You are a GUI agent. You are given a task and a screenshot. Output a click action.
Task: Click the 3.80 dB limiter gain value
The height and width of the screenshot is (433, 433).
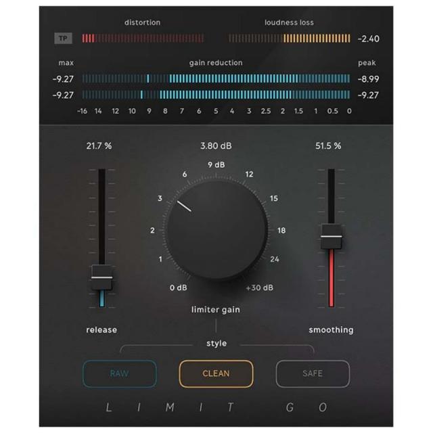point(216,146)
